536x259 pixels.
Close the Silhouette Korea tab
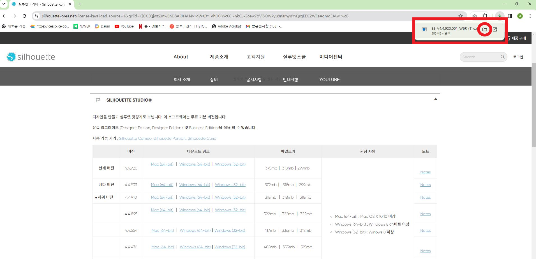(70, 4)
